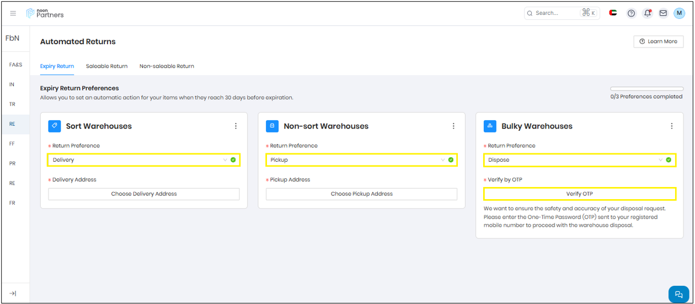
Task: Click the Choose Delivery Address button
Action: pyautogui.click(x=144, y=194)
